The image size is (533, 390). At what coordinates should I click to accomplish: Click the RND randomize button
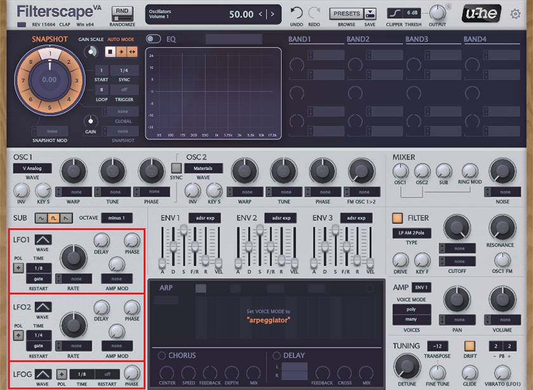coord(122,13)
